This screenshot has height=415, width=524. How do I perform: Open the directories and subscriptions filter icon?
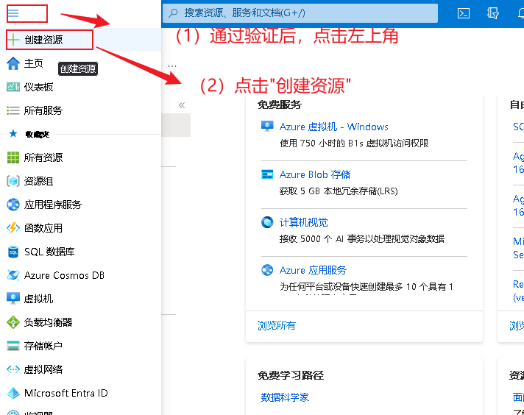493,13
